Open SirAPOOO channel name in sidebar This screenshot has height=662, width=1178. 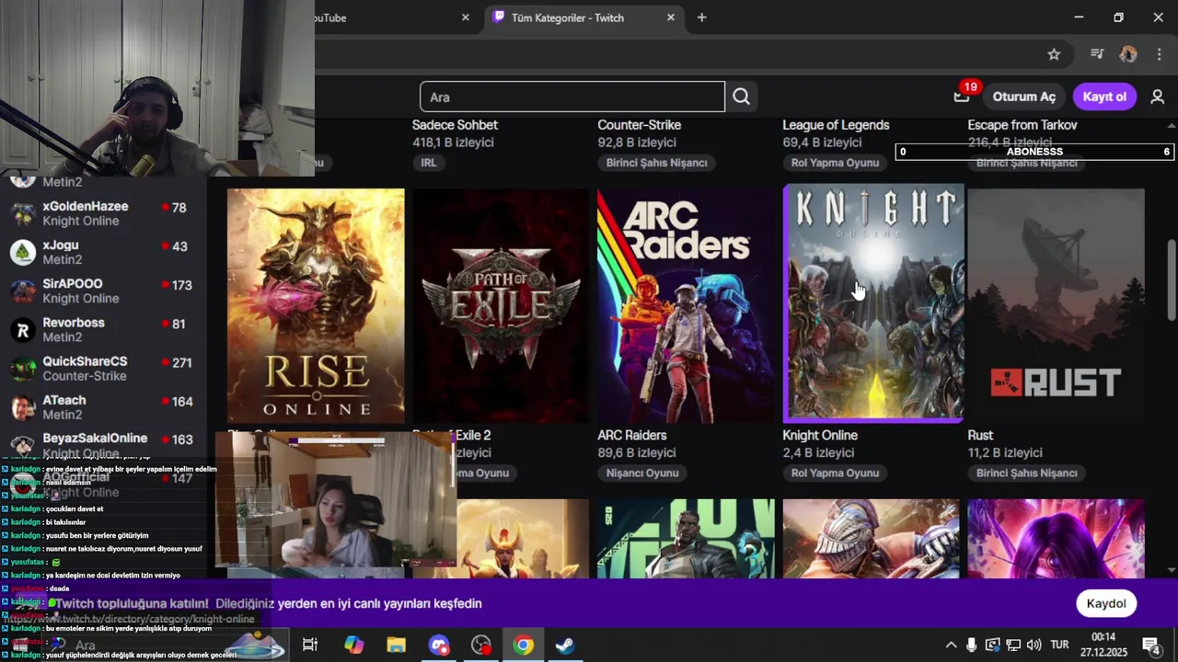click(73, 284)
